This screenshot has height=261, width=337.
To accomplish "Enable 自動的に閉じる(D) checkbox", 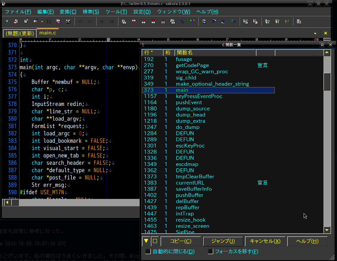I will click(x=148, y=251).
